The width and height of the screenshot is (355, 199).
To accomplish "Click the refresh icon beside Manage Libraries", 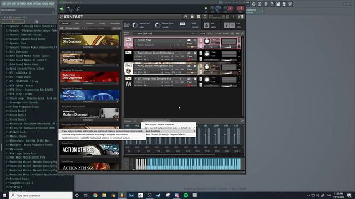I will tap(62, 28).
